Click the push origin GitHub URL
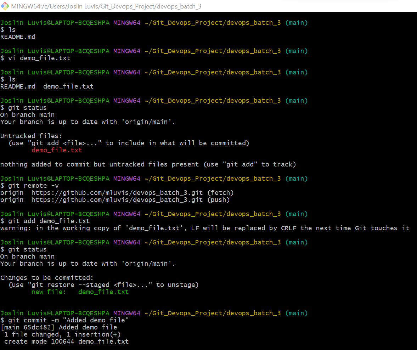This screenshot has width=417, height=350. [117, 200]
